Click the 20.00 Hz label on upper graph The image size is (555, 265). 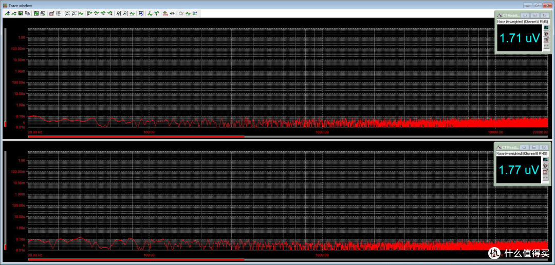pos(35,132)
